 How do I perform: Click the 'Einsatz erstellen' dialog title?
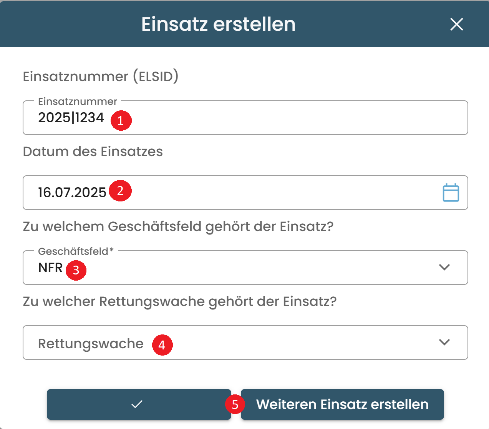[x=218, y=24]
